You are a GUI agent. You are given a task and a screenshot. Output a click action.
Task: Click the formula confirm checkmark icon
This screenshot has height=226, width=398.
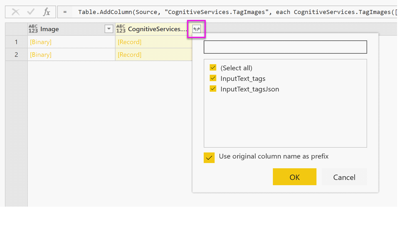[31, 12]
